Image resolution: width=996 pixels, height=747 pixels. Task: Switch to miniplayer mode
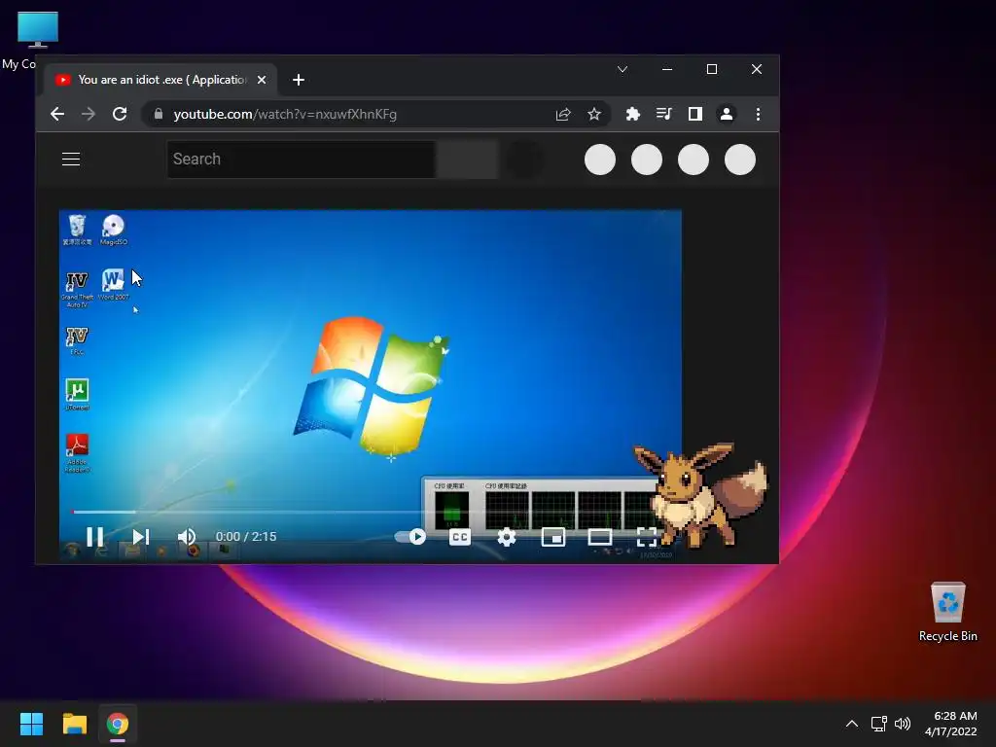pyautogui.click(x=553, y=537)
